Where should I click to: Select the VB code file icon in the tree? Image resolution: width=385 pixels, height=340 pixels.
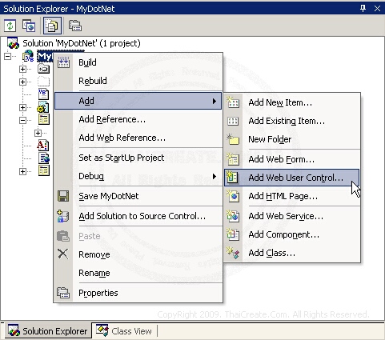point(43,94)
